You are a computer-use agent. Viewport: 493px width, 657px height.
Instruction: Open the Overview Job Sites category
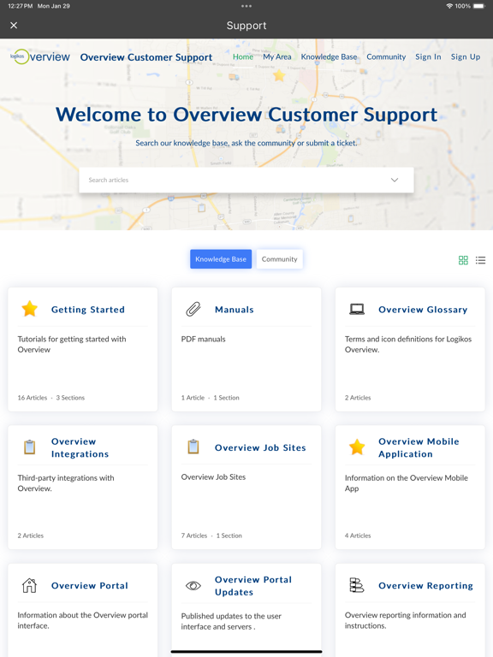tap(260, 447)
